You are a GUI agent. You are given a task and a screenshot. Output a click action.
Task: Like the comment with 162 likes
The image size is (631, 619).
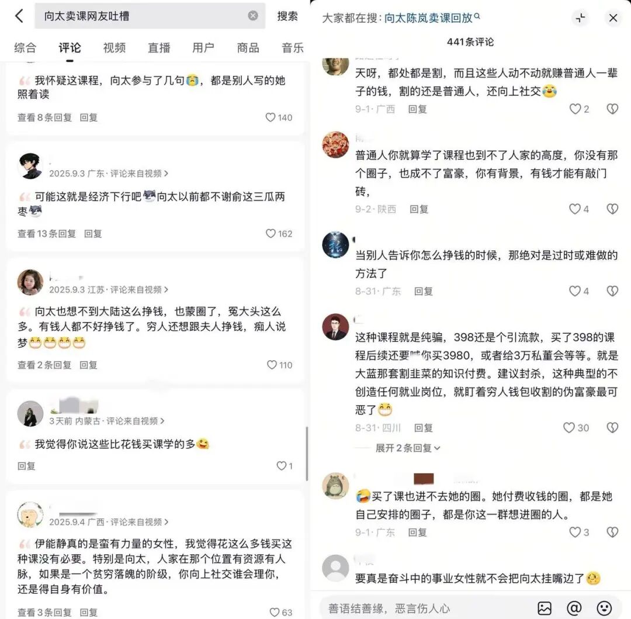(x=271, y=233)
